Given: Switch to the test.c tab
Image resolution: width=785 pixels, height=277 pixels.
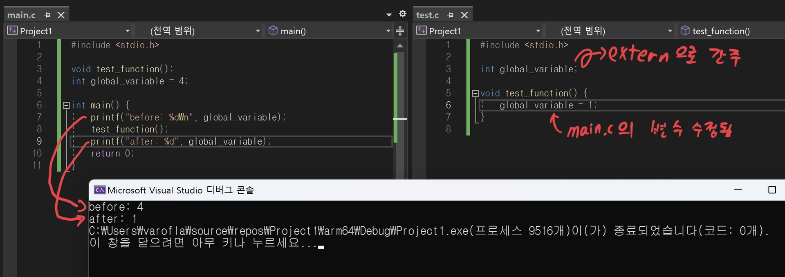Looking at the screenshot, I should pyautogui.click(x=427, y=15).
